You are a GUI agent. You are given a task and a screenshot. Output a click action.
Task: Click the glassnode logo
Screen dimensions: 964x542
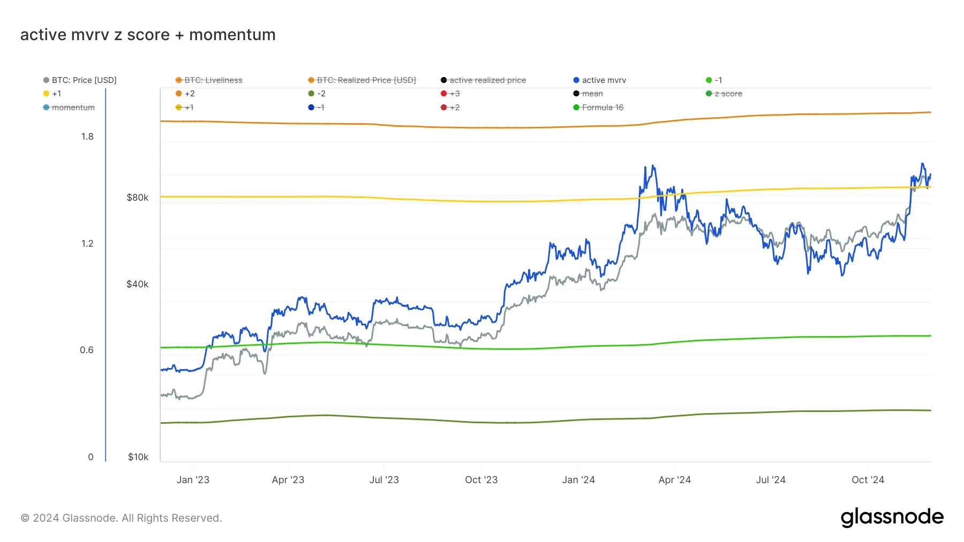point(892,517)
